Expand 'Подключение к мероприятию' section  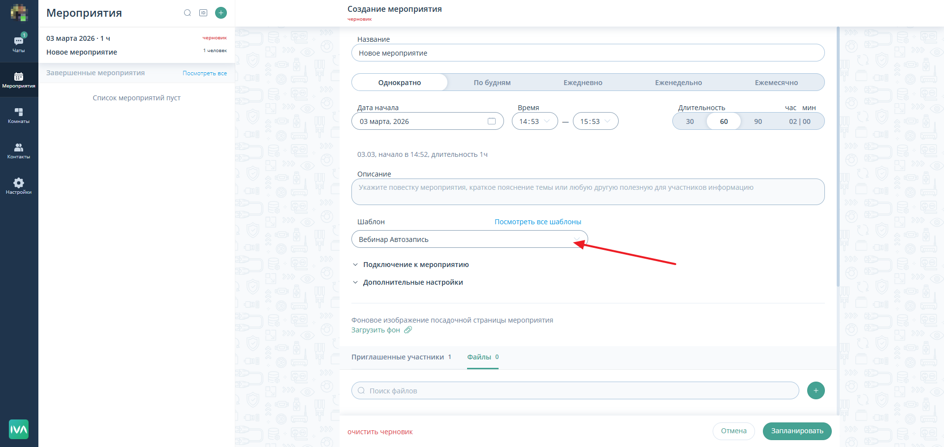(x=415, y=265)
